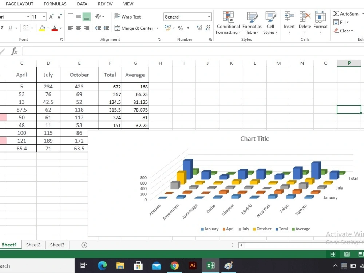The height and width of the screenshot is (273, 364).
Task: Apply comma style
Action: (x=188, y=28)
